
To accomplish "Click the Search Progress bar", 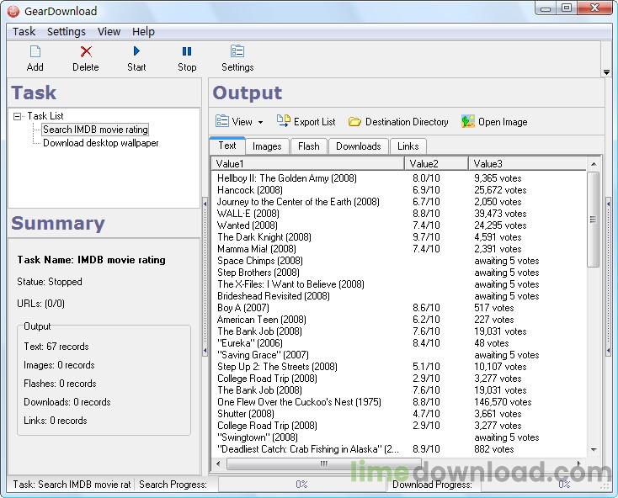I will click(x=301, y=485).
